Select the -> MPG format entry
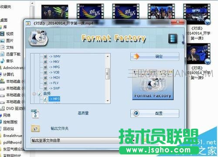The image size is (218, 157). [x=54, y=67]
